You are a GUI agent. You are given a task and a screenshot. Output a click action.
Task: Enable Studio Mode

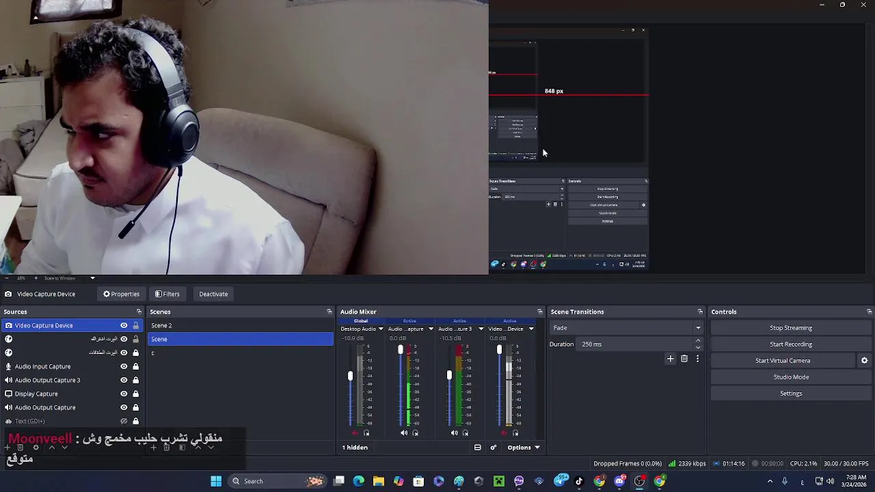[791, 377]
